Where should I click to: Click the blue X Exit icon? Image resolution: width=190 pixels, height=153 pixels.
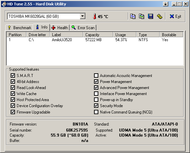[x=172, y=16]
